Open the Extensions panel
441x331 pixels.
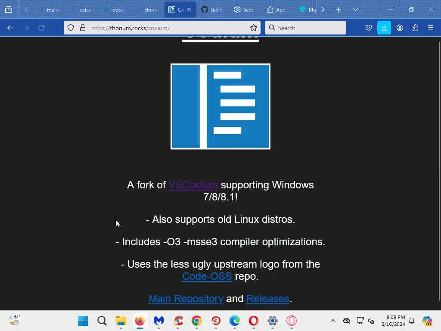[x=415, y=28]
